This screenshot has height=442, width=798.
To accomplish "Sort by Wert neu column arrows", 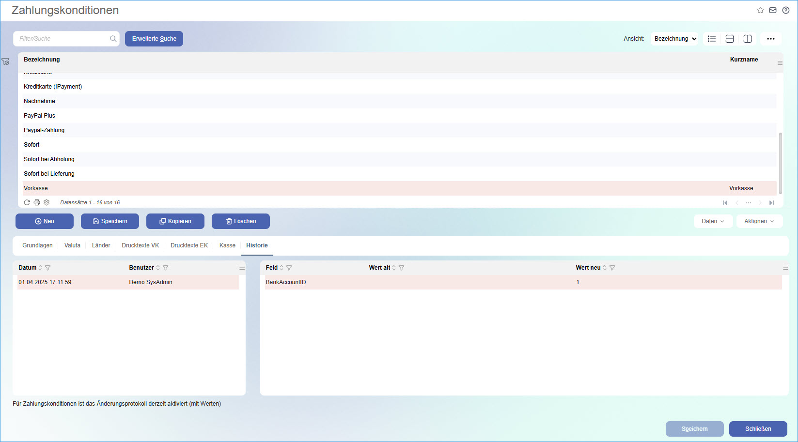I will click(x=605, y=268).
